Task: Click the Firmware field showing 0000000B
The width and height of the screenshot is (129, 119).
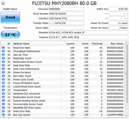Action: click(x=66, y=9)
